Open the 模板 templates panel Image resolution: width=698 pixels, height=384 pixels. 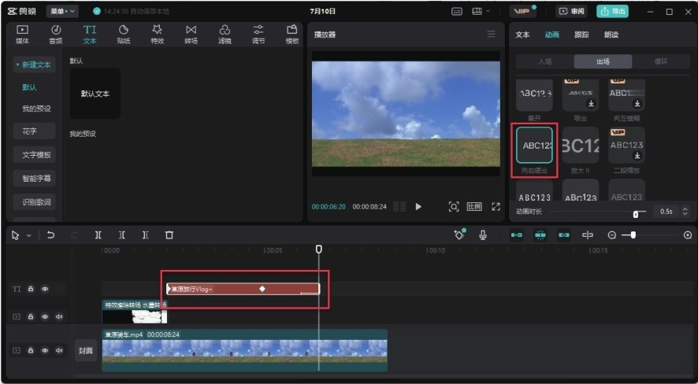pyautogui.click(x=292, y=34)
